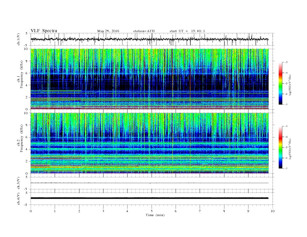Click the "ch.1(V)" waveform axis label
Screen dimensions: 307x237
[18, 39]
